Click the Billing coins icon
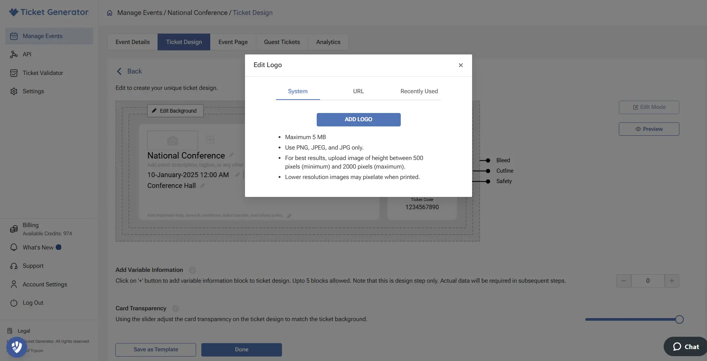The image size is (707, 361). click(14, 229)
